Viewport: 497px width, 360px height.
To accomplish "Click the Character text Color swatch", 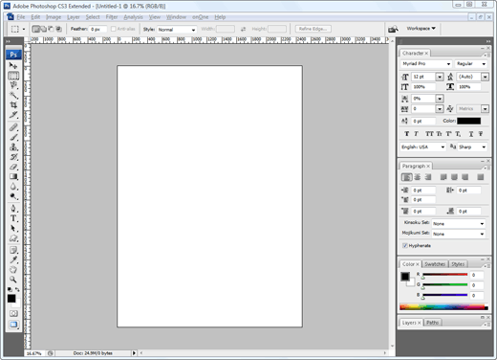I will 468,121.
